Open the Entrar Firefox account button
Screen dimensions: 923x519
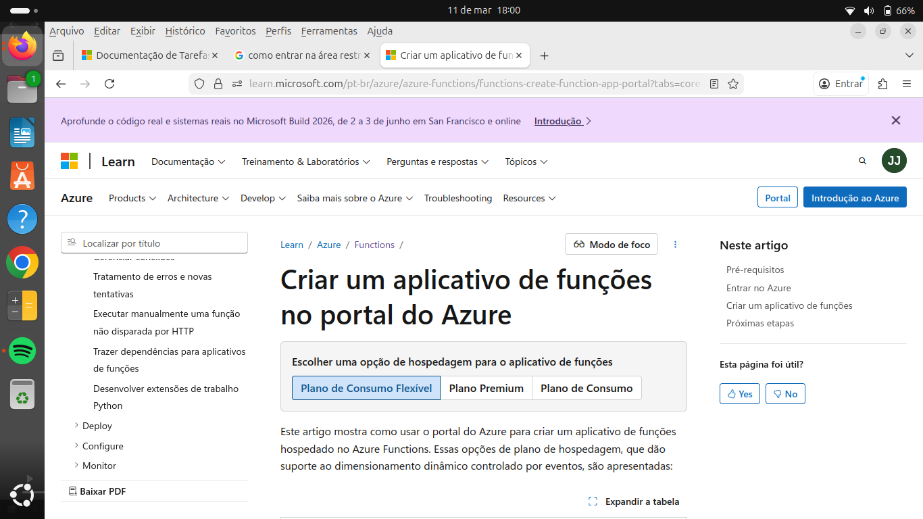(x=841, y=84)
